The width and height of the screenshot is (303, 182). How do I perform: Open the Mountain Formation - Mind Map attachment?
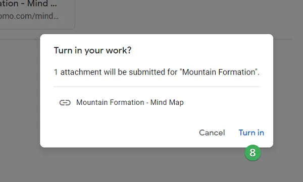pos(130,102)
